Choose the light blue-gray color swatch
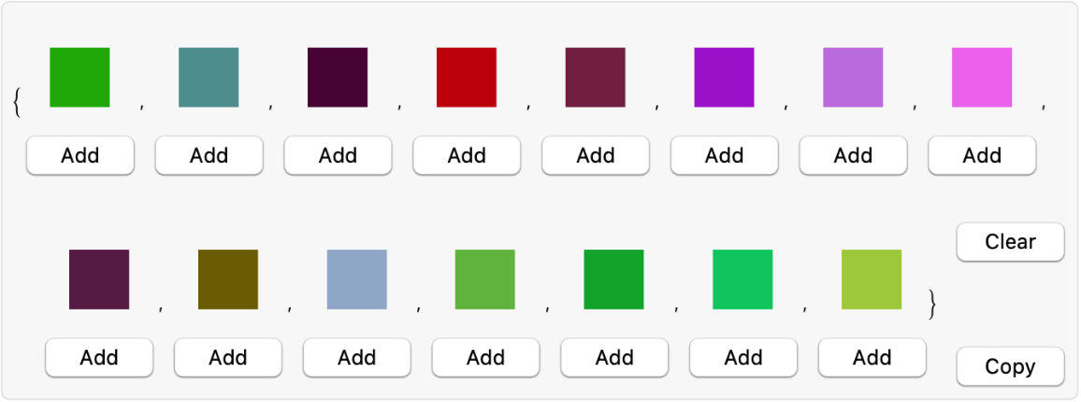Viewport: 1081px width, 402px height. coord(356,280)
